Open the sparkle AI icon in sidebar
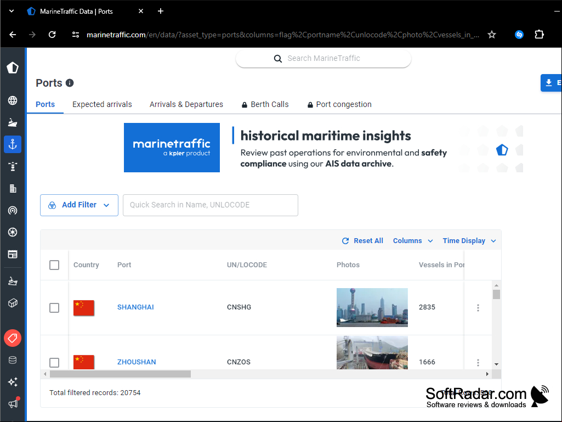 [13, 382]
